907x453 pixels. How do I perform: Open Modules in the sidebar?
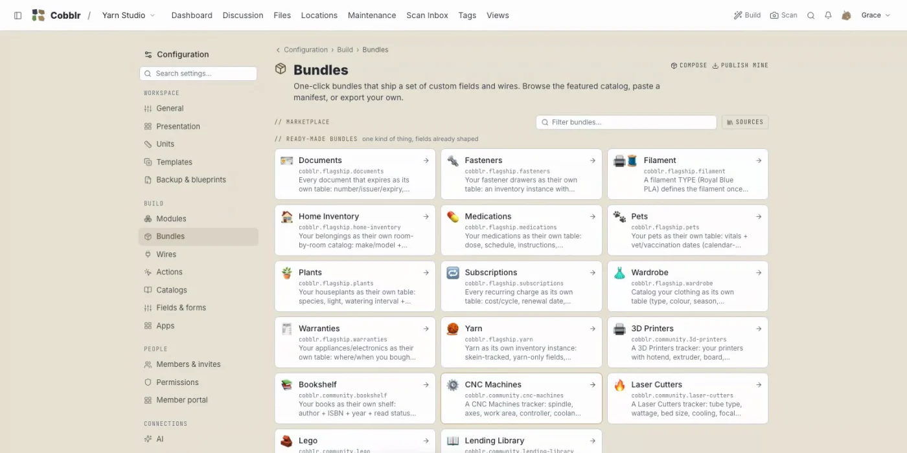coord(198,219)
